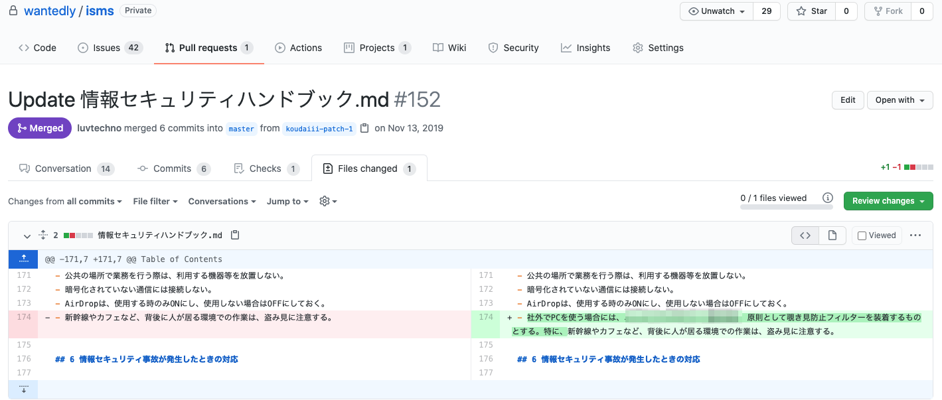The width and height of the screenshot is (942, 400).
Task: Open the diff settings gear menu
Action: click(328, 201)
